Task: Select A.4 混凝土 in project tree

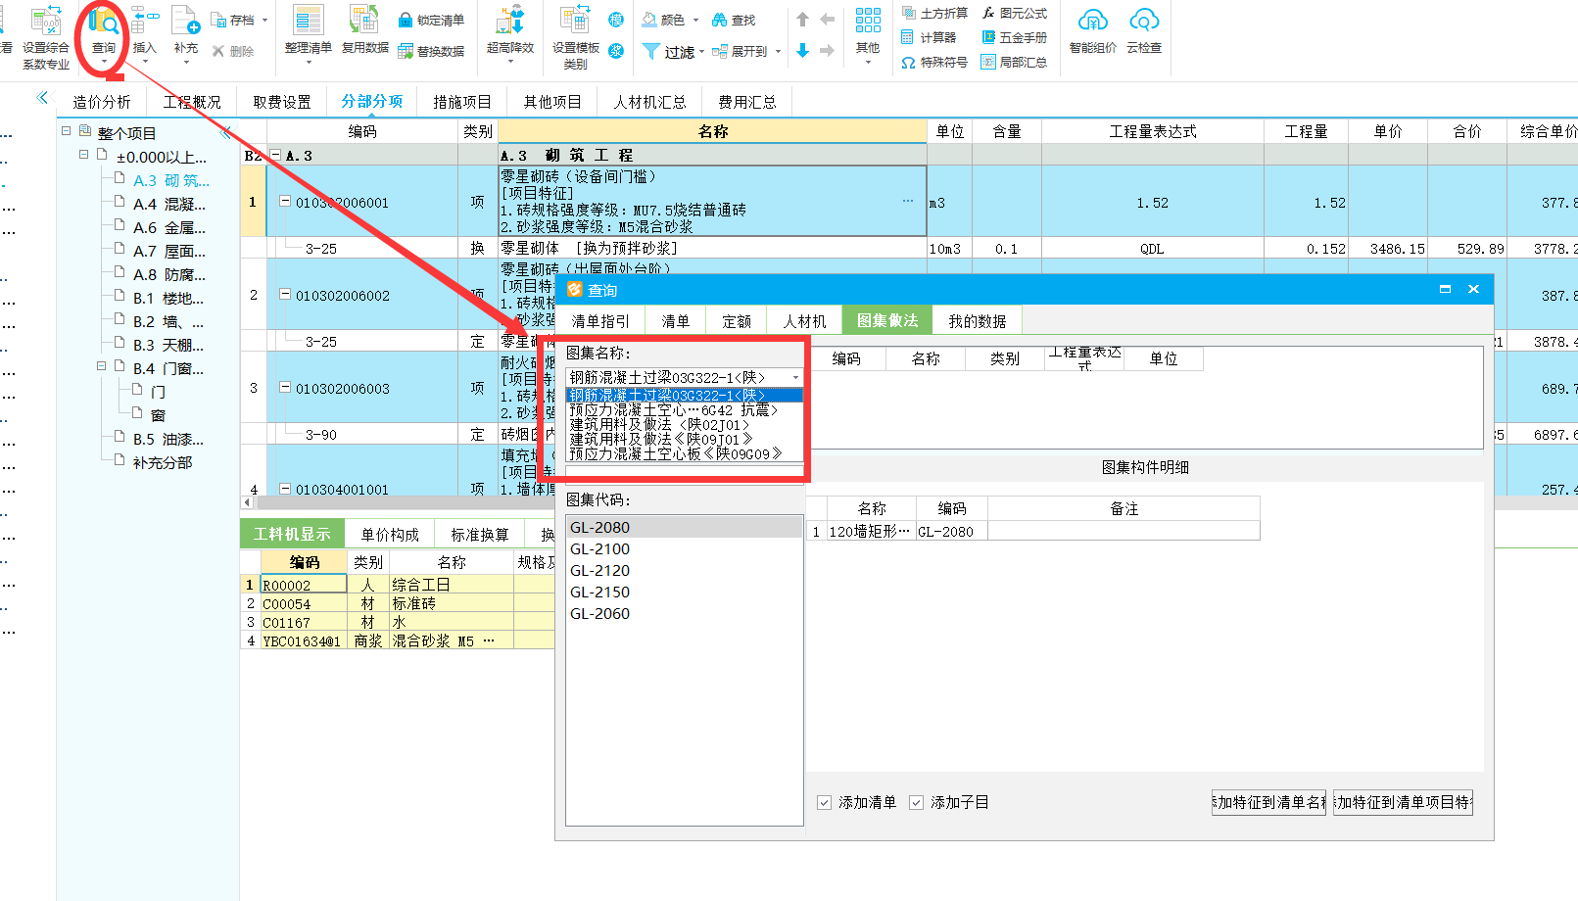Action: point(169,204)
